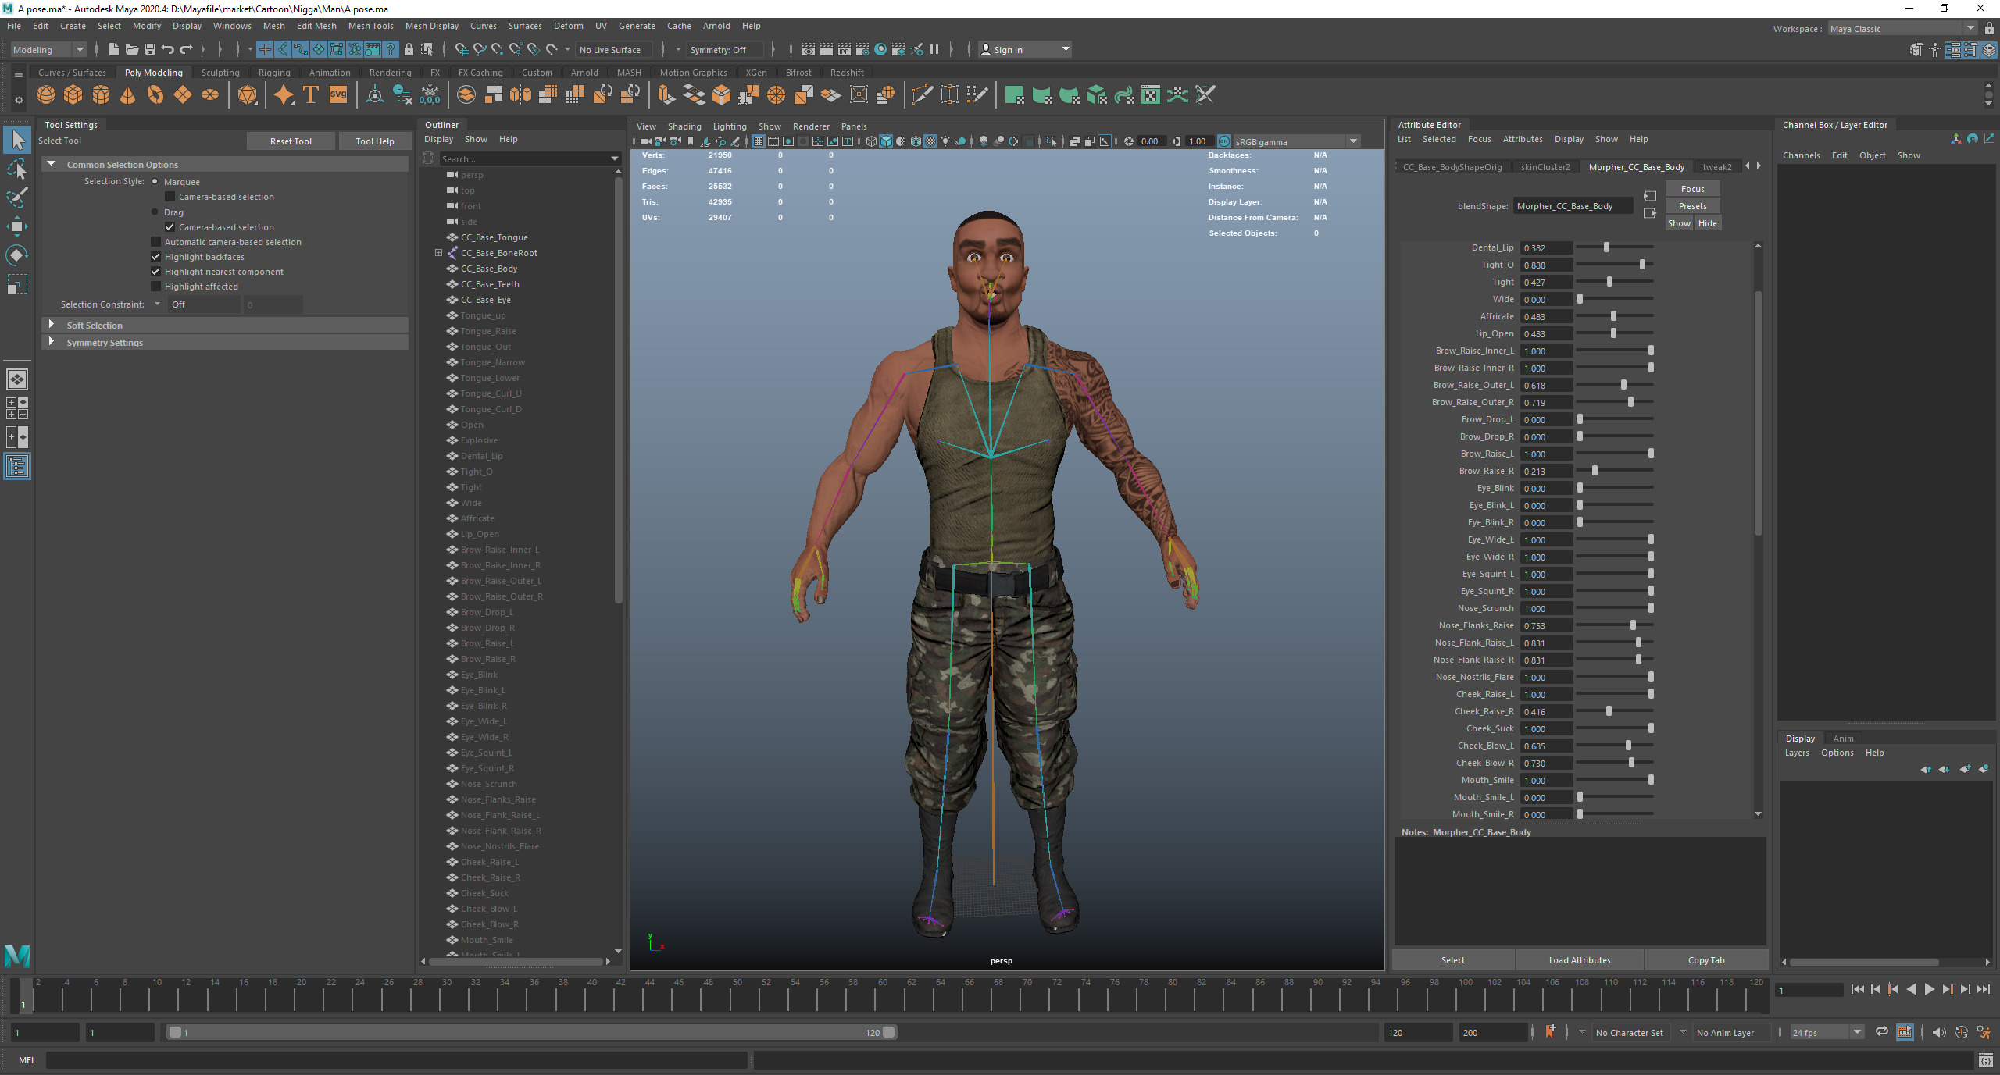Click the save scene icon

pyautogui.click(x=150, y=49)
